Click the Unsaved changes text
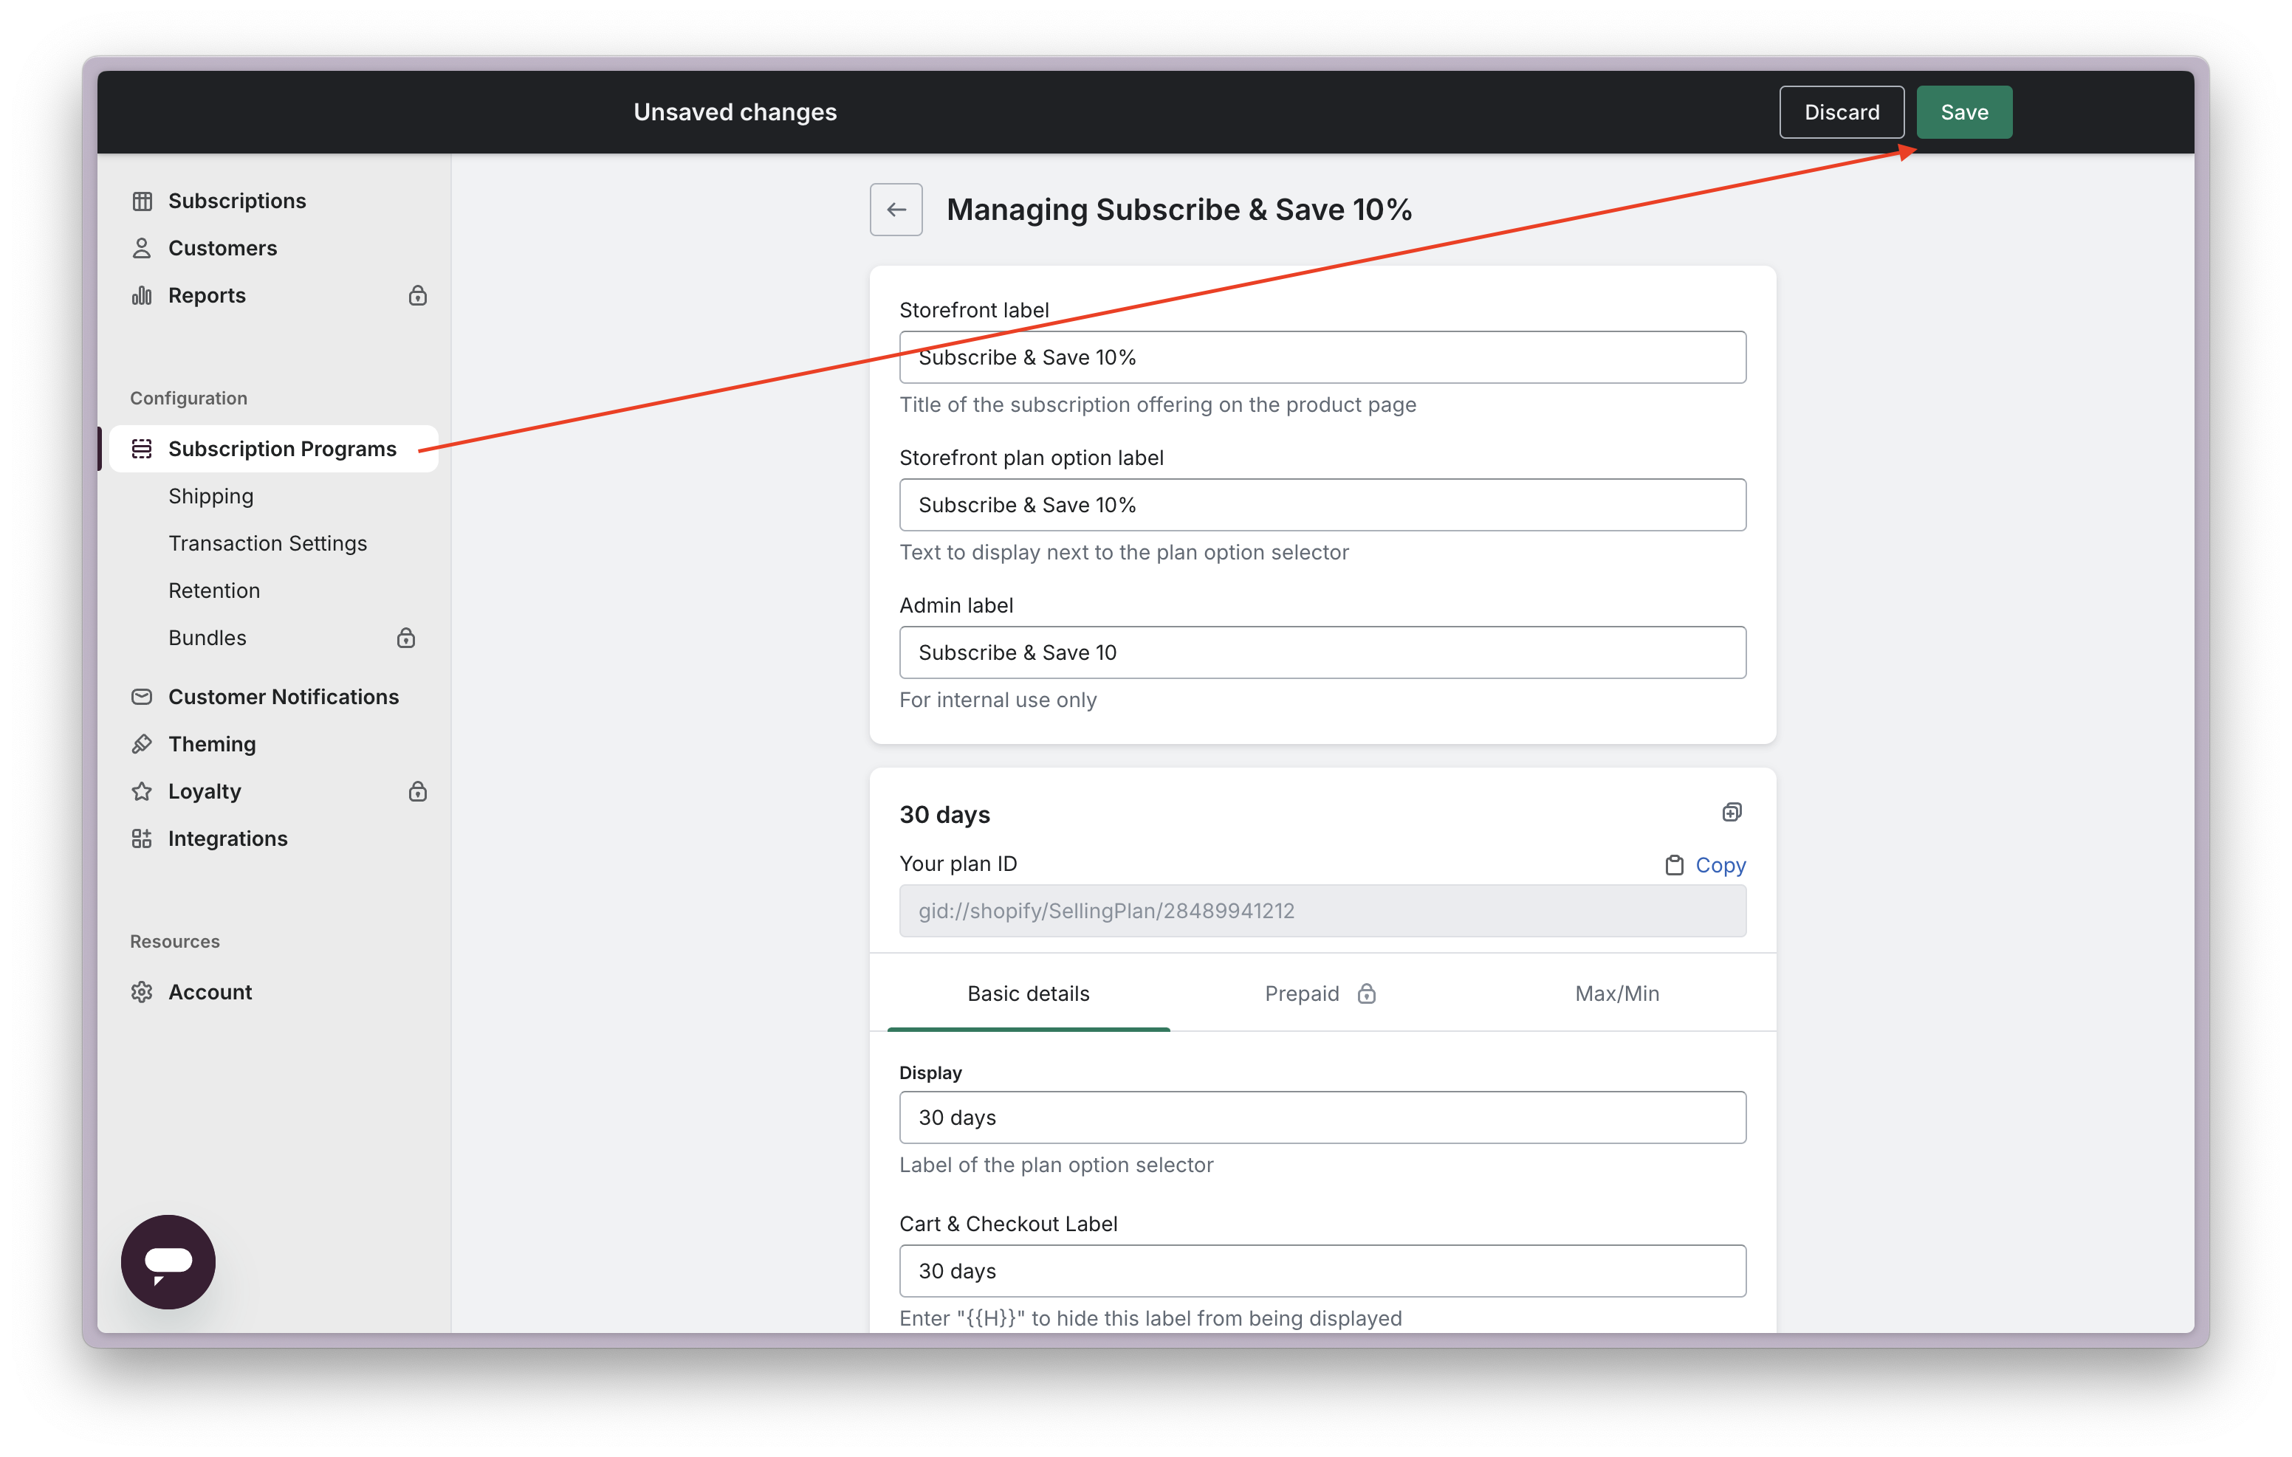The image size is (2292, 1457). pyautogui.click(x=735, y=112)
